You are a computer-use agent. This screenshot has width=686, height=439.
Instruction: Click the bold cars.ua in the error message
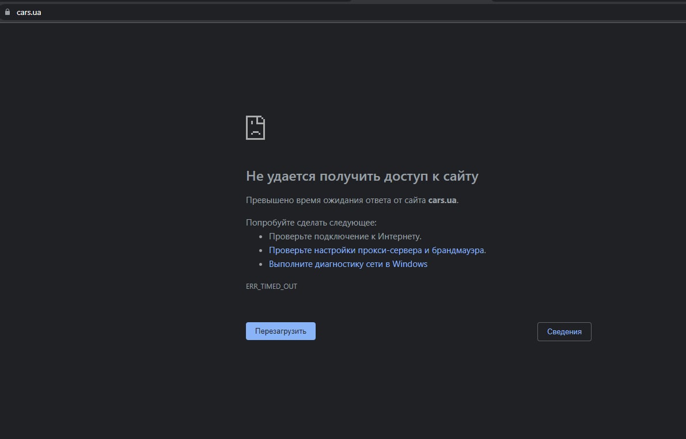pos(442,200)
